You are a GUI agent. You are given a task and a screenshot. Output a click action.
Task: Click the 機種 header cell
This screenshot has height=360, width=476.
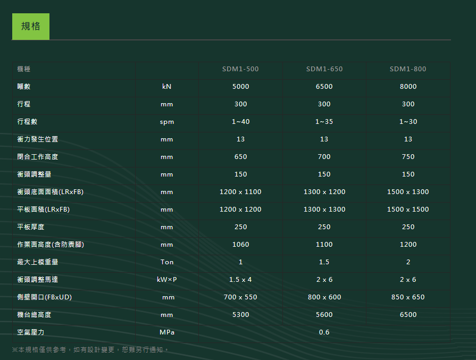[24, 69]
